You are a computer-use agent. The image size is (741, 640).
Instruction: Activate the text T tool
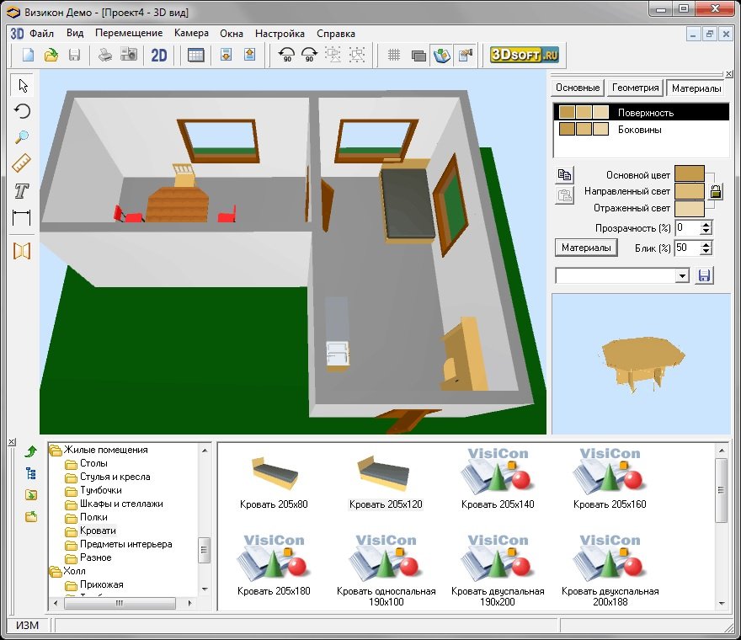point(23,191)
